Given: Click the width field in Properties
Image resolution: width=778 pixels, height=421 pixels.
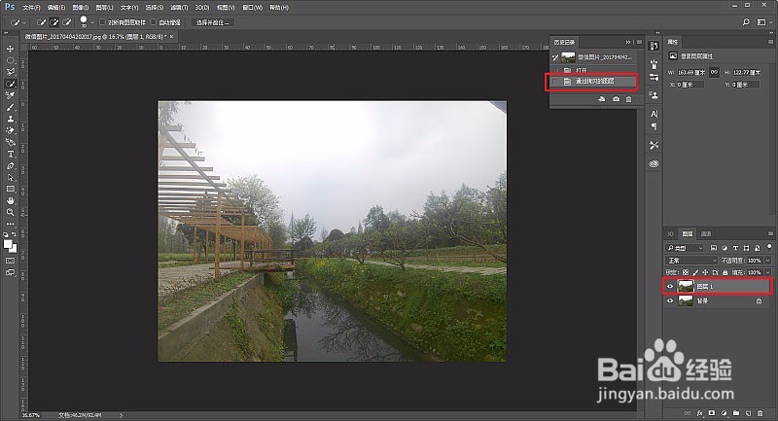Looking at the screenshot, I should (690, 72).
